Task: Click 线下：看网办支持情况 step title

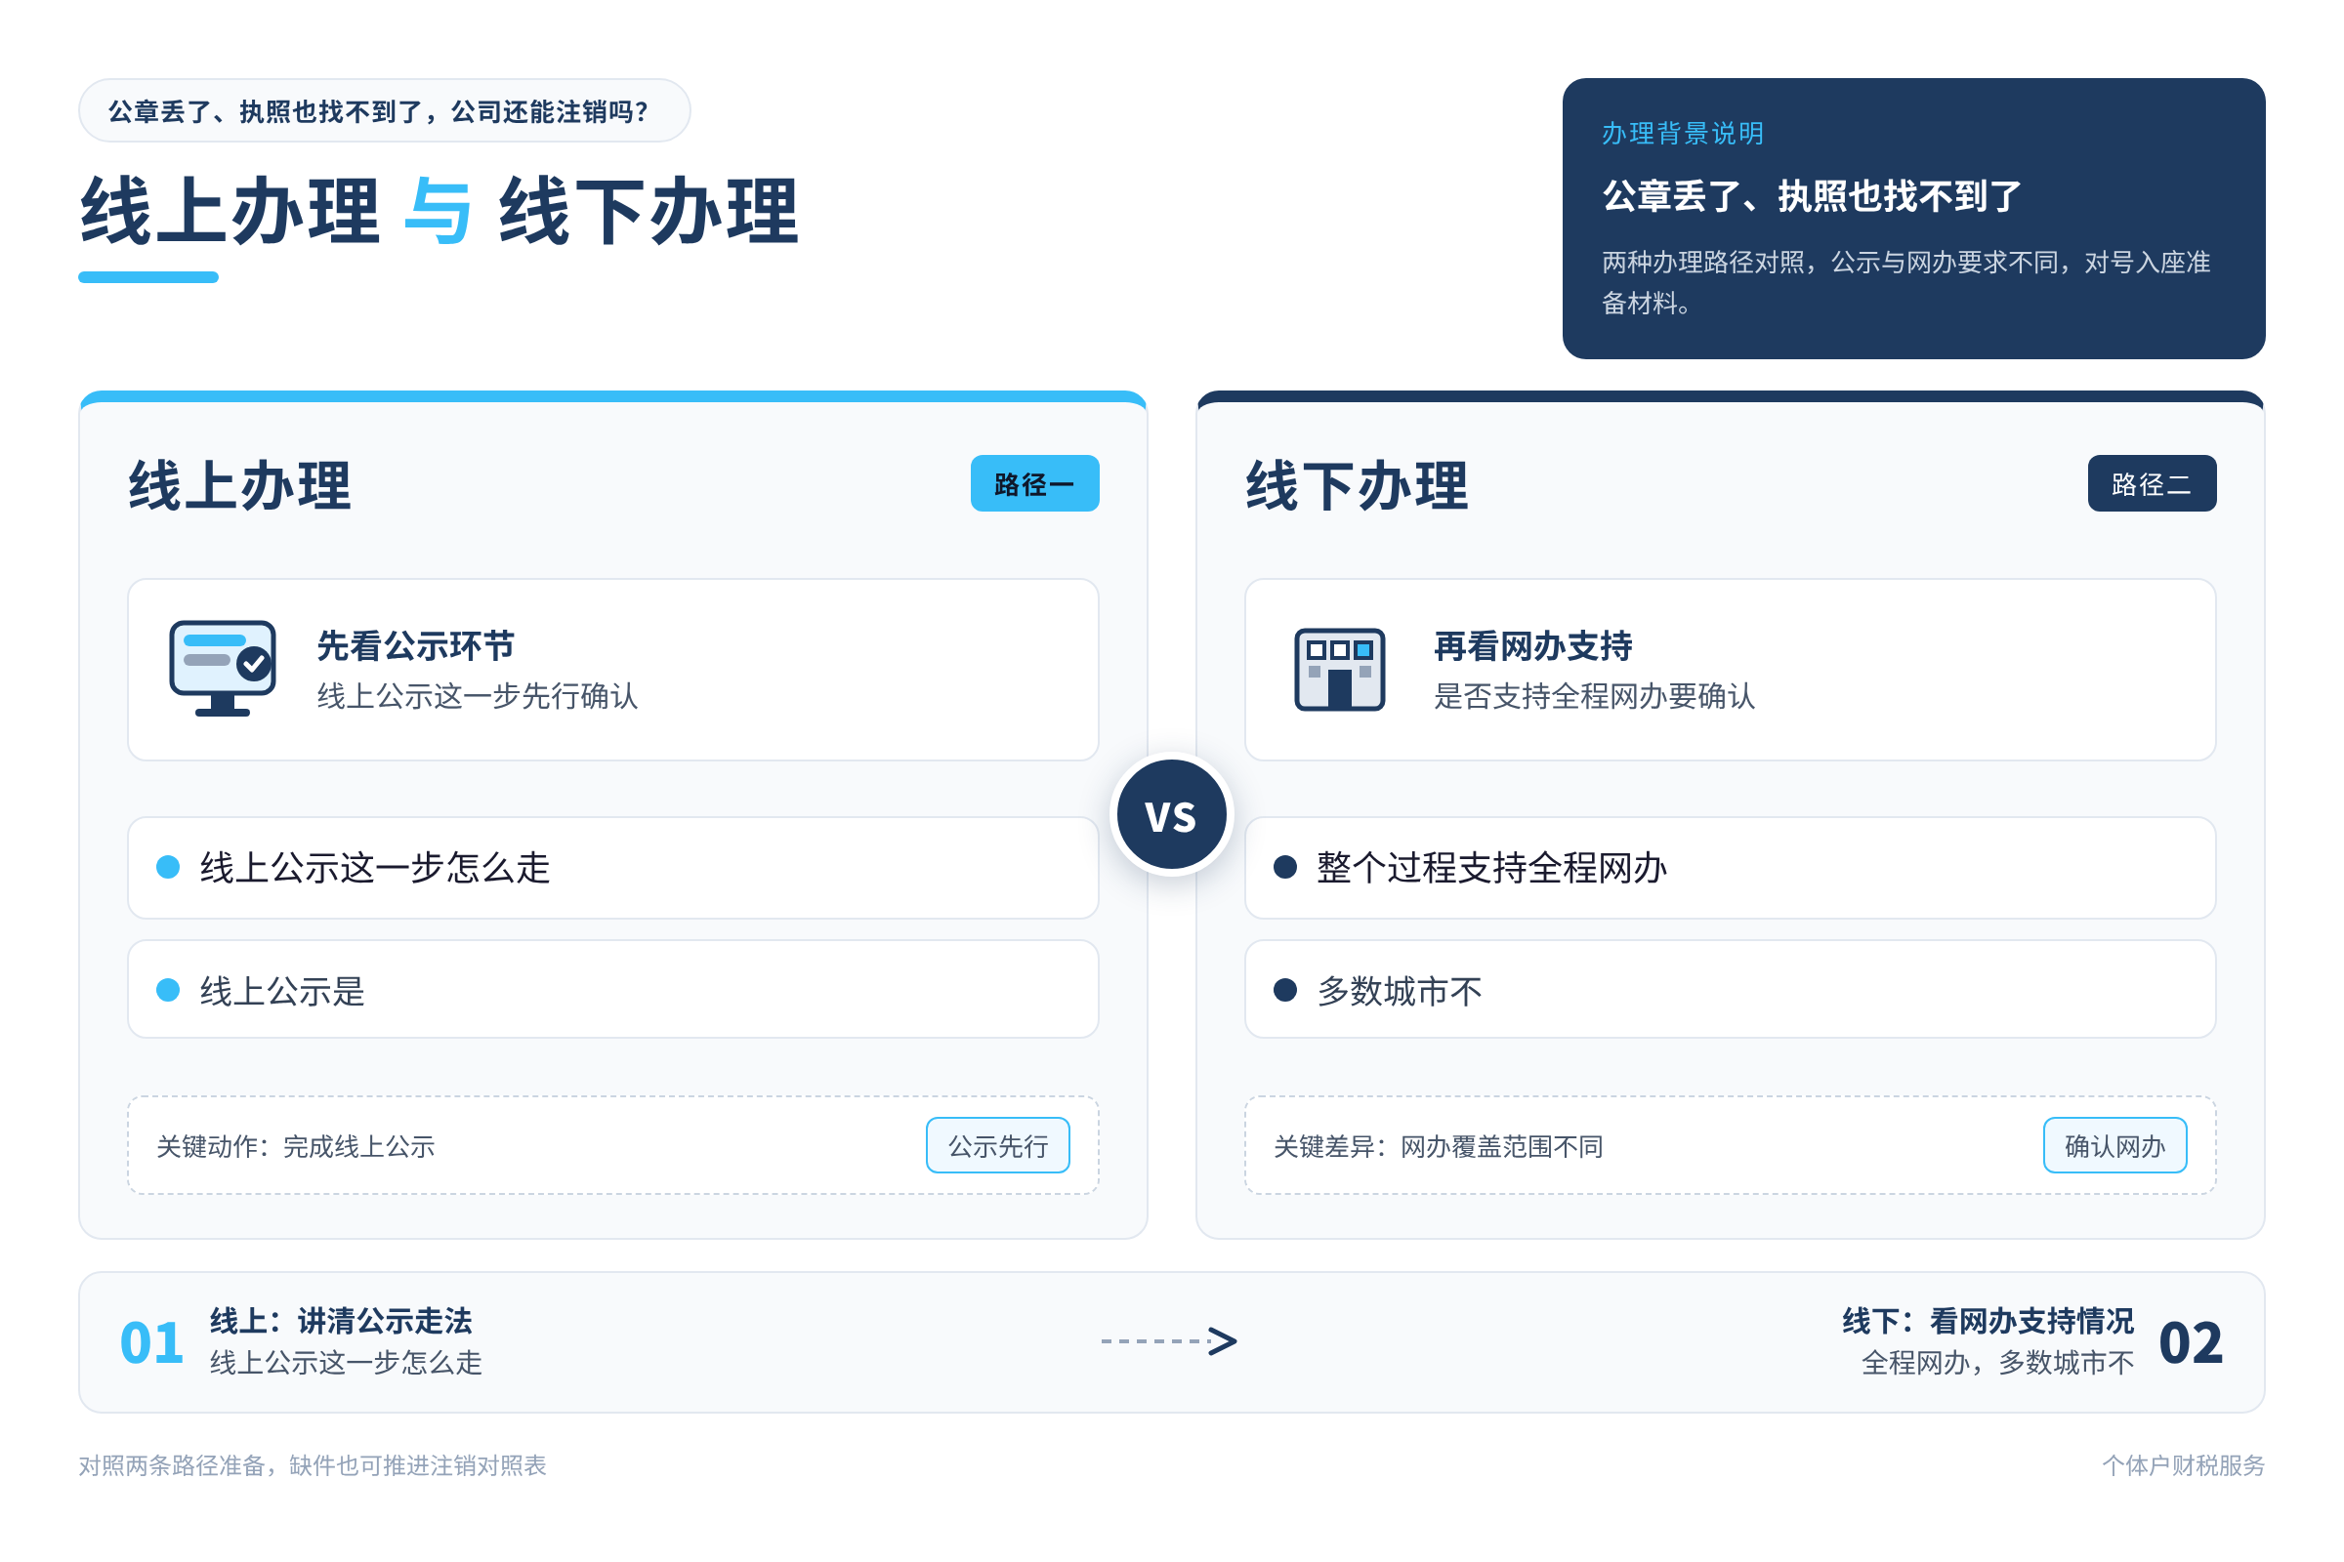Action: pyautogui.click(x=1988, y=1321)
